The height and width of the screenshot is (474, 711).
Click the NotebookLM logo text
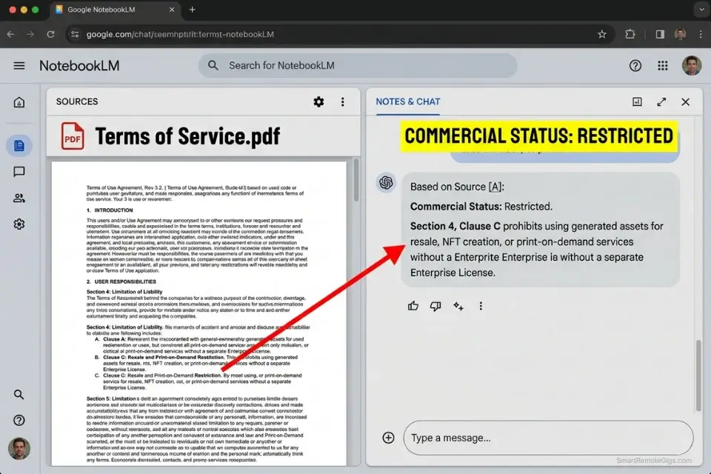[79, 66]
